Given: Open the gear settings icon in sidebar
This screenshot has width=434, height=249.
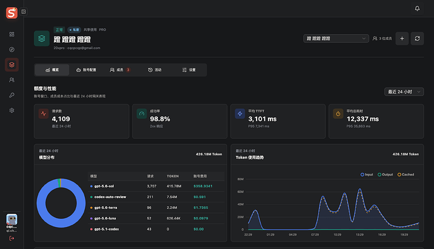Looking at the screenshot, I should pyautogui.click(x=11, y=111).
